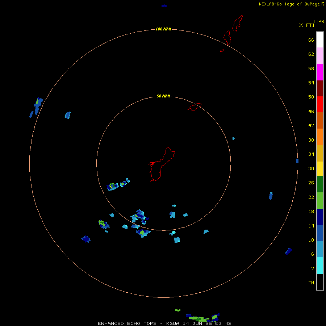Click the '14' legend value
This screenshot has height=326, width=326.
311,226
